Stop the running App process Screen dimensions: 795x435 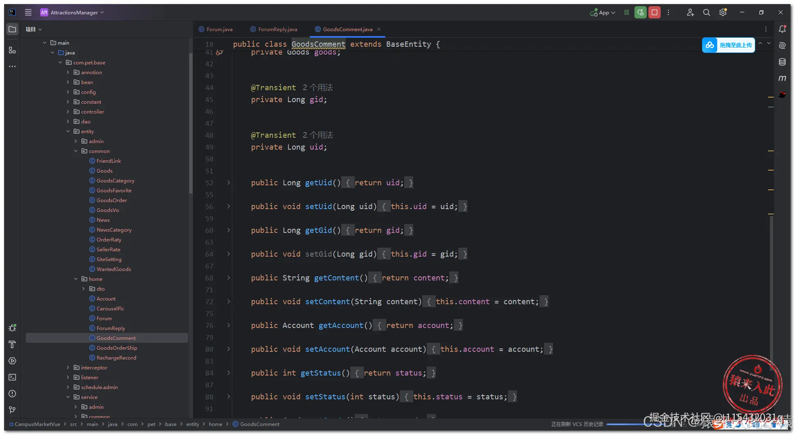pyautogui.click(x=655, y=12)
